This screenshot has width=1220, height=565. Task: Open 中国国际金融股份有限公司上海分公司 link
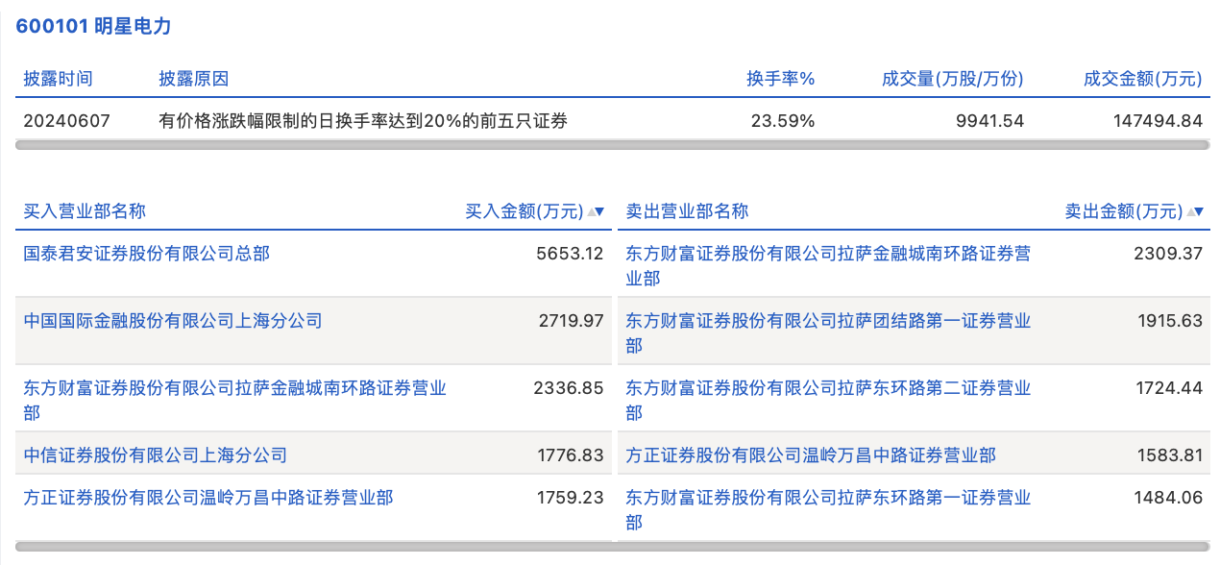[x=173, y=321]
